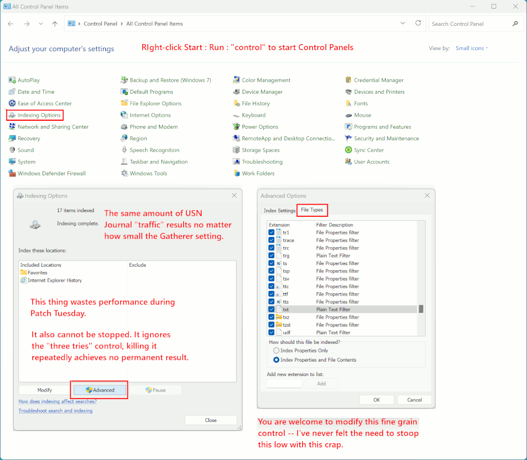Click the Control Panel breadcrumb
This screenshot has width=527, height=460.
click(x=100, y=24)
